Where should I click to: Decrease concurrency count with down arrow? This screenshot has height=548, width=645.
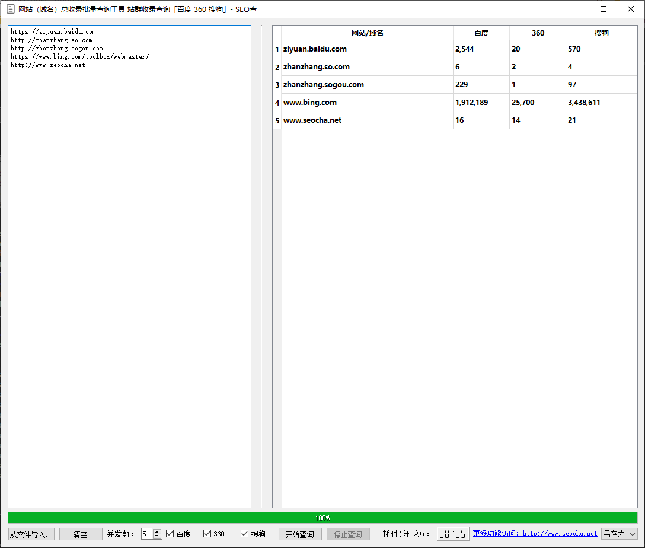point(157,536)
